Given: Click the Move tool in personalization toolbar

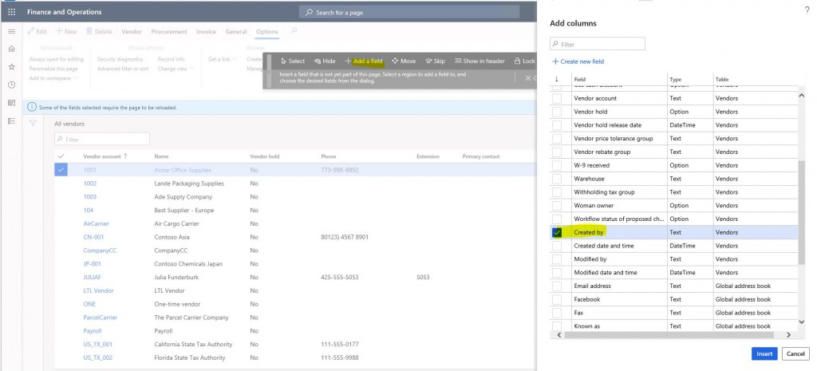Looking at the screenshot, I should [404, 61].
